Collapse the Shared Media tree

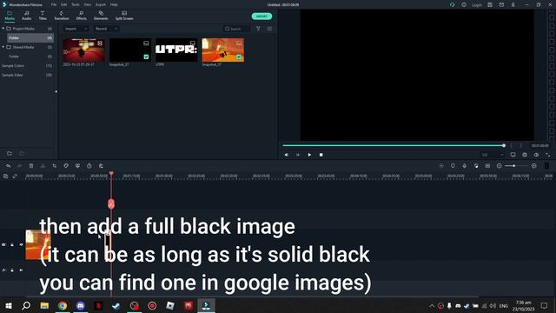click(3, 47)
